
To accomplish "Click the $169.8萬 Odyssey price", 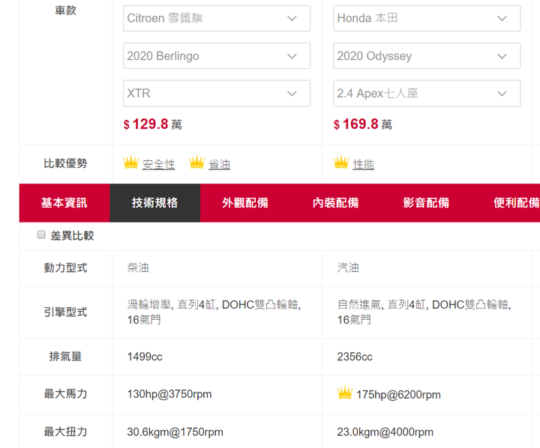I will pyautogui.click(x=363, y=124).
